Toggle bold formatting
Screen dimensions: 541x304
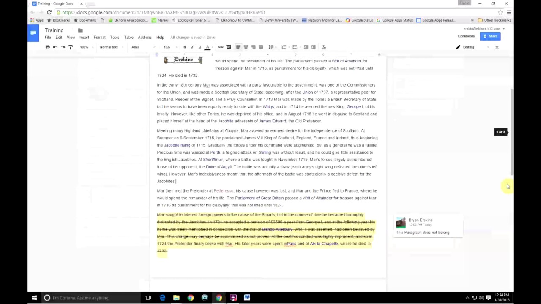[x=185, y=47]
